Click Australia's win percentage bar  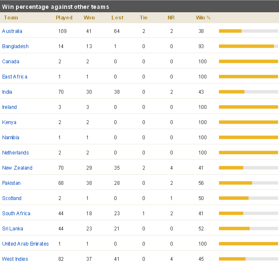click(248, 31)
